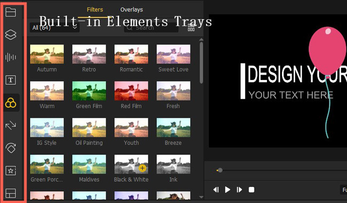Open the Text tray icon
Image resolution: width=347 pixels, height=203 pixels.
tap(11, 80)
